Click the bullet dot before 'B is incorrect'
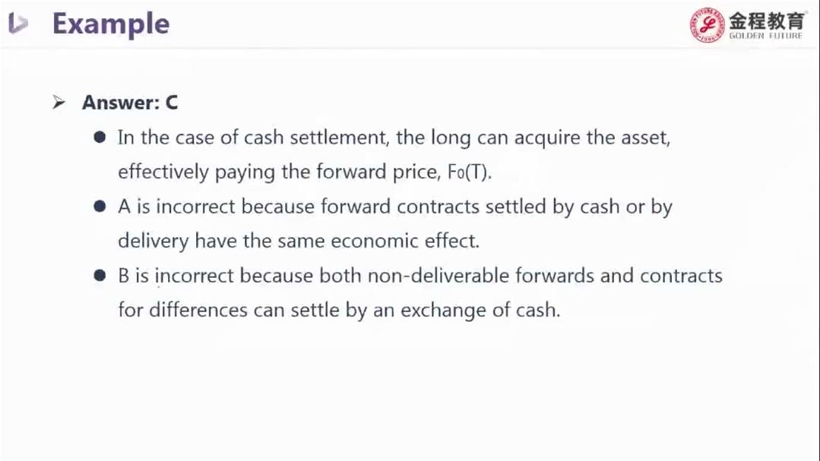The height and width of the screenshot is (461, 820). pyautogui.click(x=100, y=276)
